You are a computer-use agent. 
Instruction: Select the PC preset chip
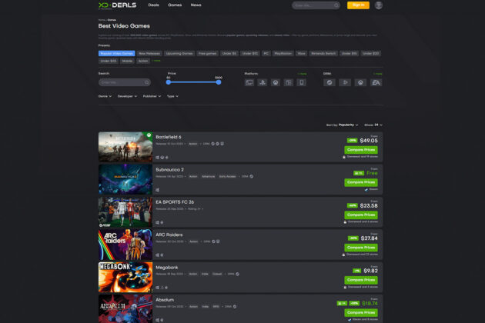(266, 54)
